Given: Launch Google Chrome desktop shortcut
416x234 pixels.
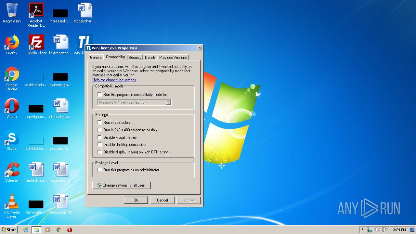Looking at the screenshot, I should tap(12, 79).
